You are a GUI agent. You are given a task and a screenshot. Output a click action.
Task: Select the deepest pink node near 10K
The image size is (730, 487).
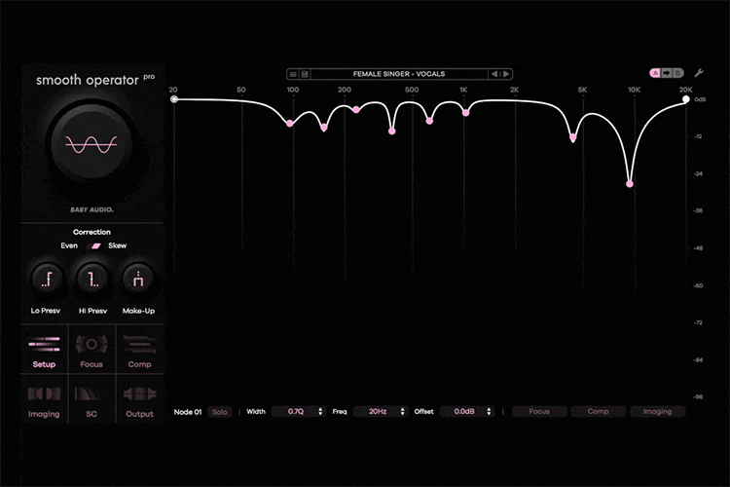coord(630,184)
